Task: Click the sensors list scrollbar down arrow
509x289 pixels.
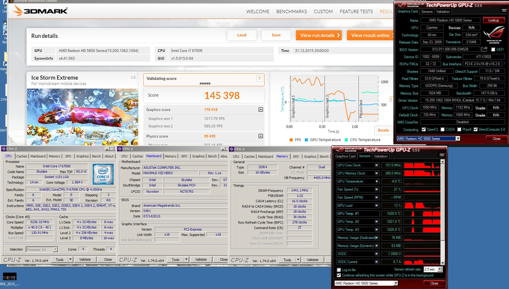Action: coord(443,263)
